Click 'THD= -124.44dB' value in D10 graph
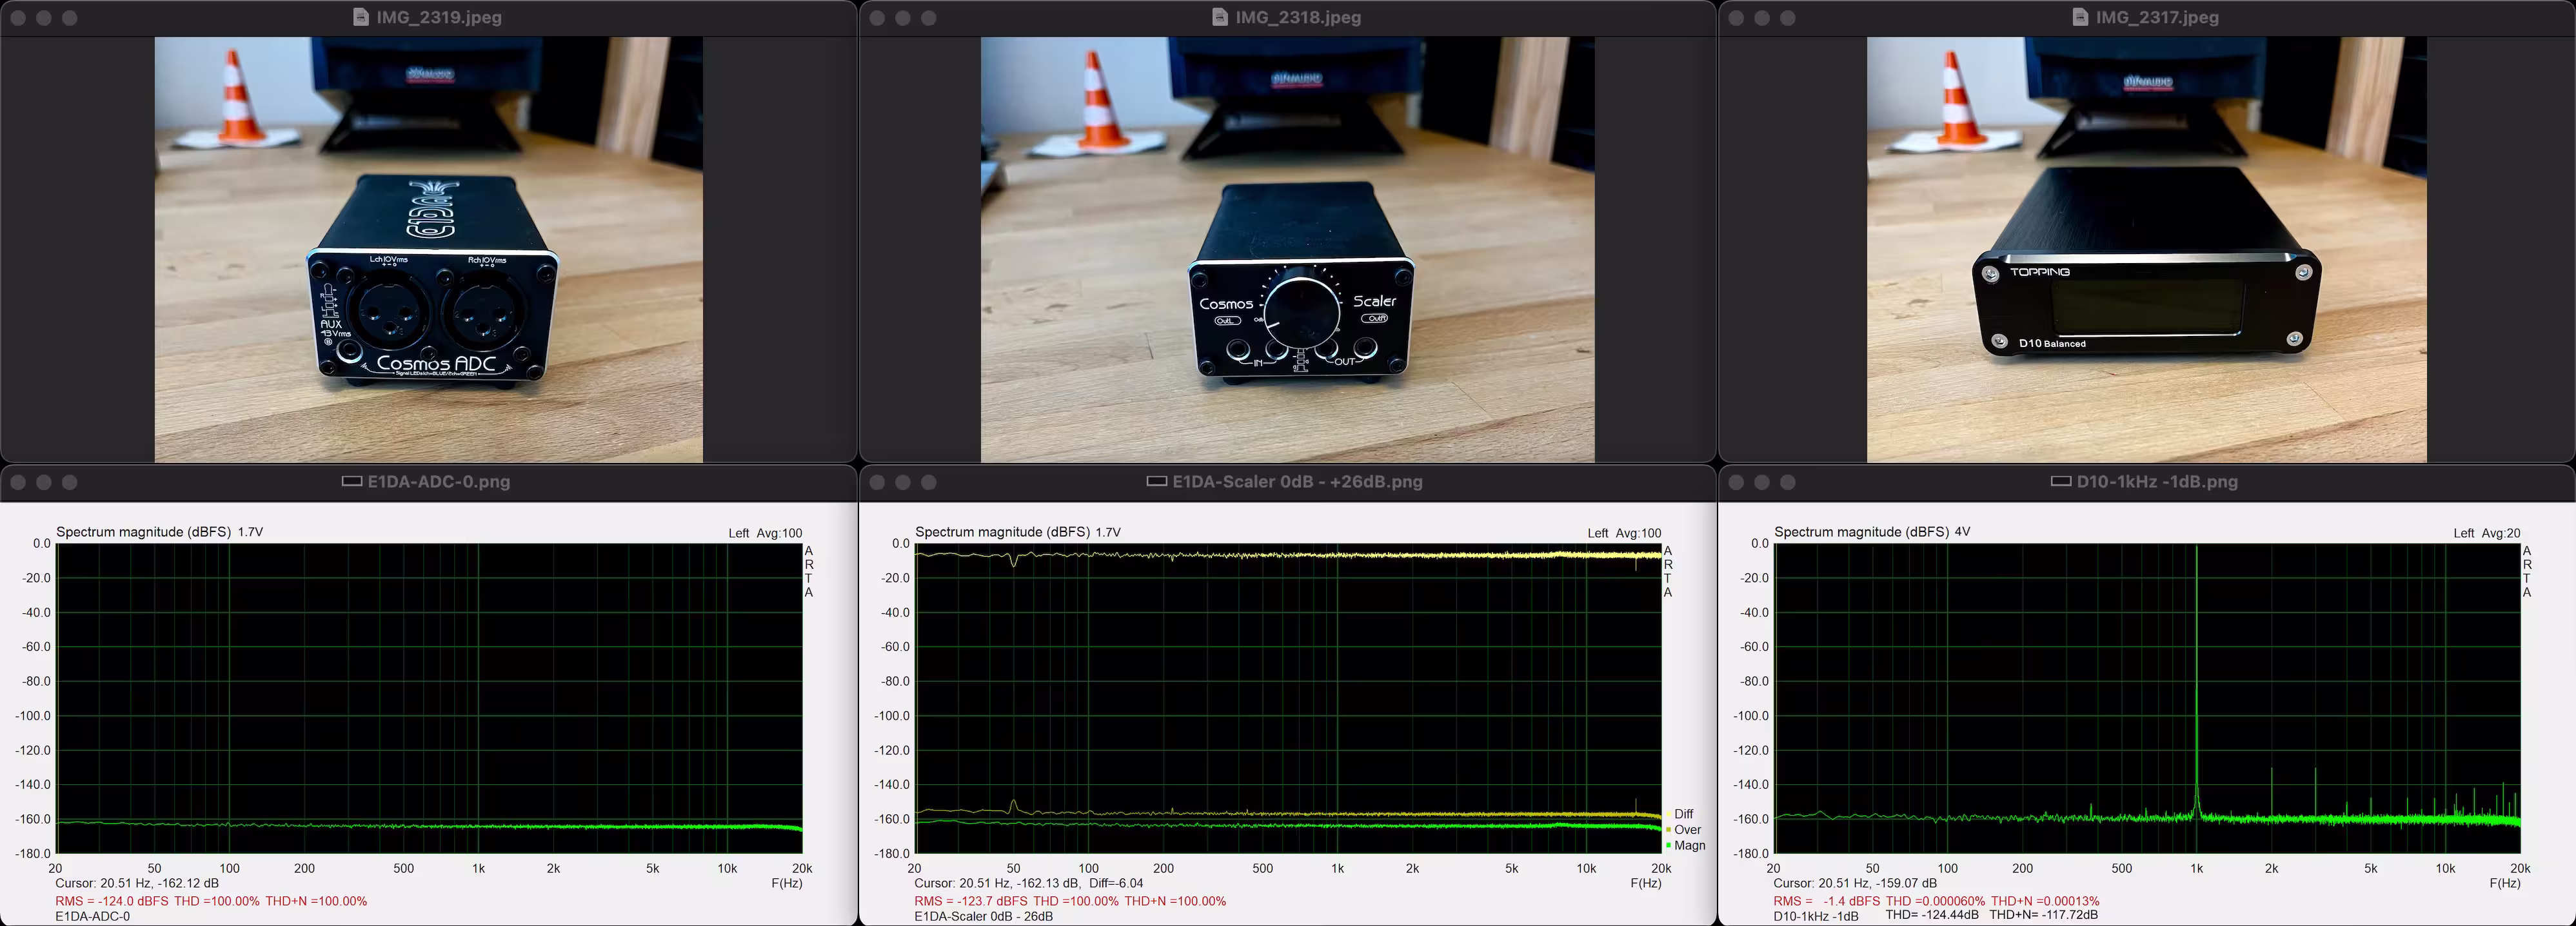 [x=1931, y=915]
